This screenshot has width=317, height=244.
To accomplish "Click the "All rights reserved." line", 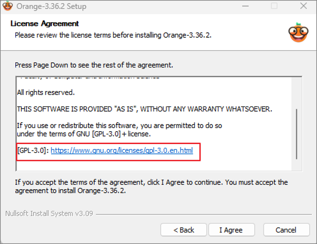I will click(x=46, y=93).
